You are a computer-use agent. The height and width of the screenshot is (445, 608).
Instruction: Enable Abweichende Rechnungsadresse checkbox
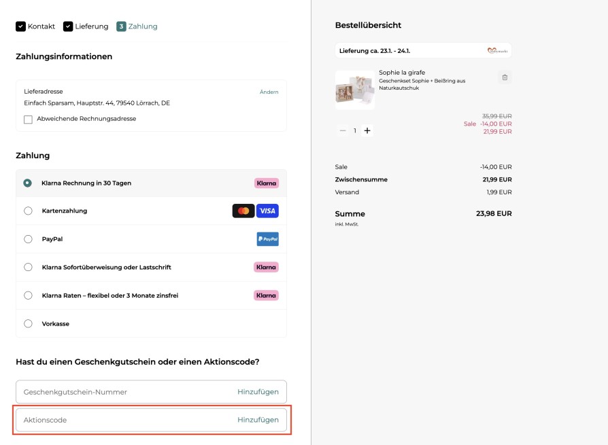click(x=27, y=118)
